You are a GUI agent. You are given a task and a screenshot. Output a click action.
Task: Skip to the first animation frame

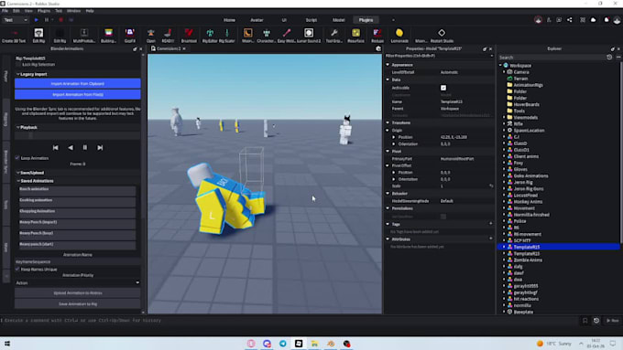[55, 147]
